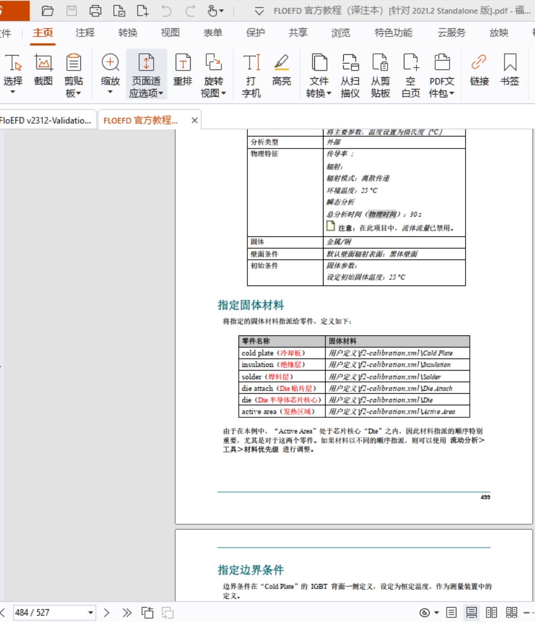Viewport: 535px width, 622px height.
Task: Enable continuous page view mode
Action: click(471, 612)
